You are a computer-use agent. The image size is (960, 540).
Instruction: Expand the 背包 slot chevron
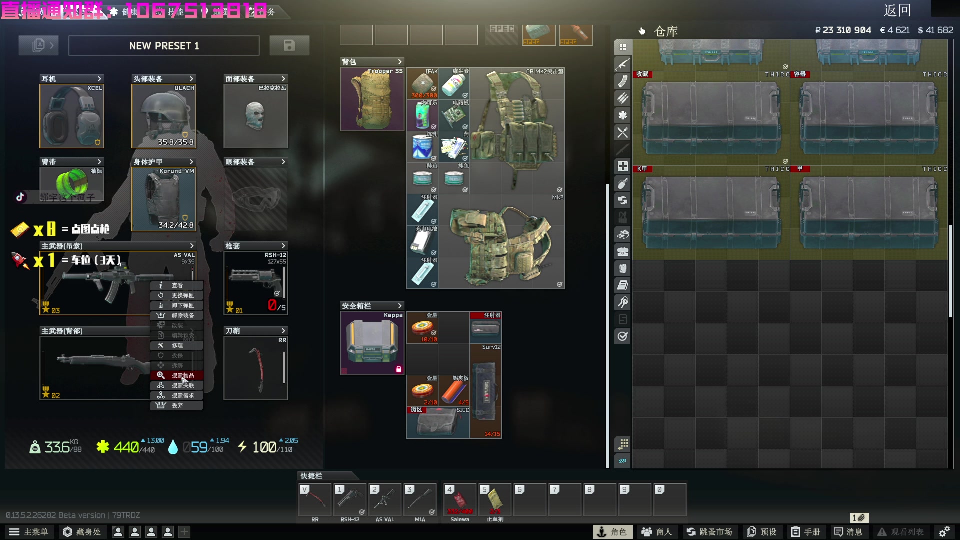click(x=399, y=62)
